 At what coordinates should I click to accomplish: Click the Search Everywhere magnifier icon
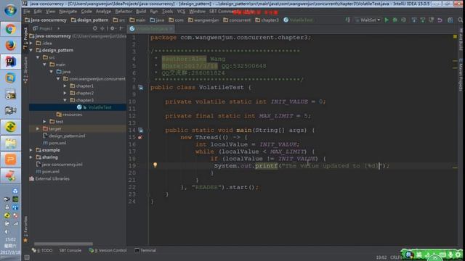tap(460, 20)
